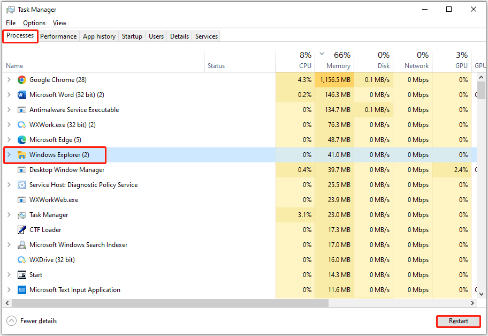This screenshot has height=336, width=488.
Task: Select the Desktop Window Manager row name
Action: [x=67, y=170]
